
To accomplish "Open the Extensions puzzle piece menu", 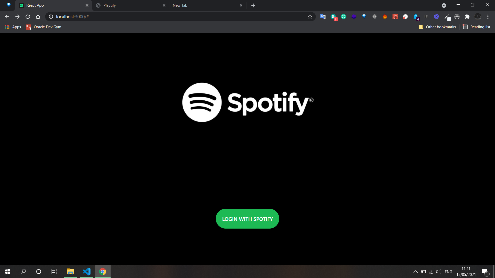I will 467,17.
